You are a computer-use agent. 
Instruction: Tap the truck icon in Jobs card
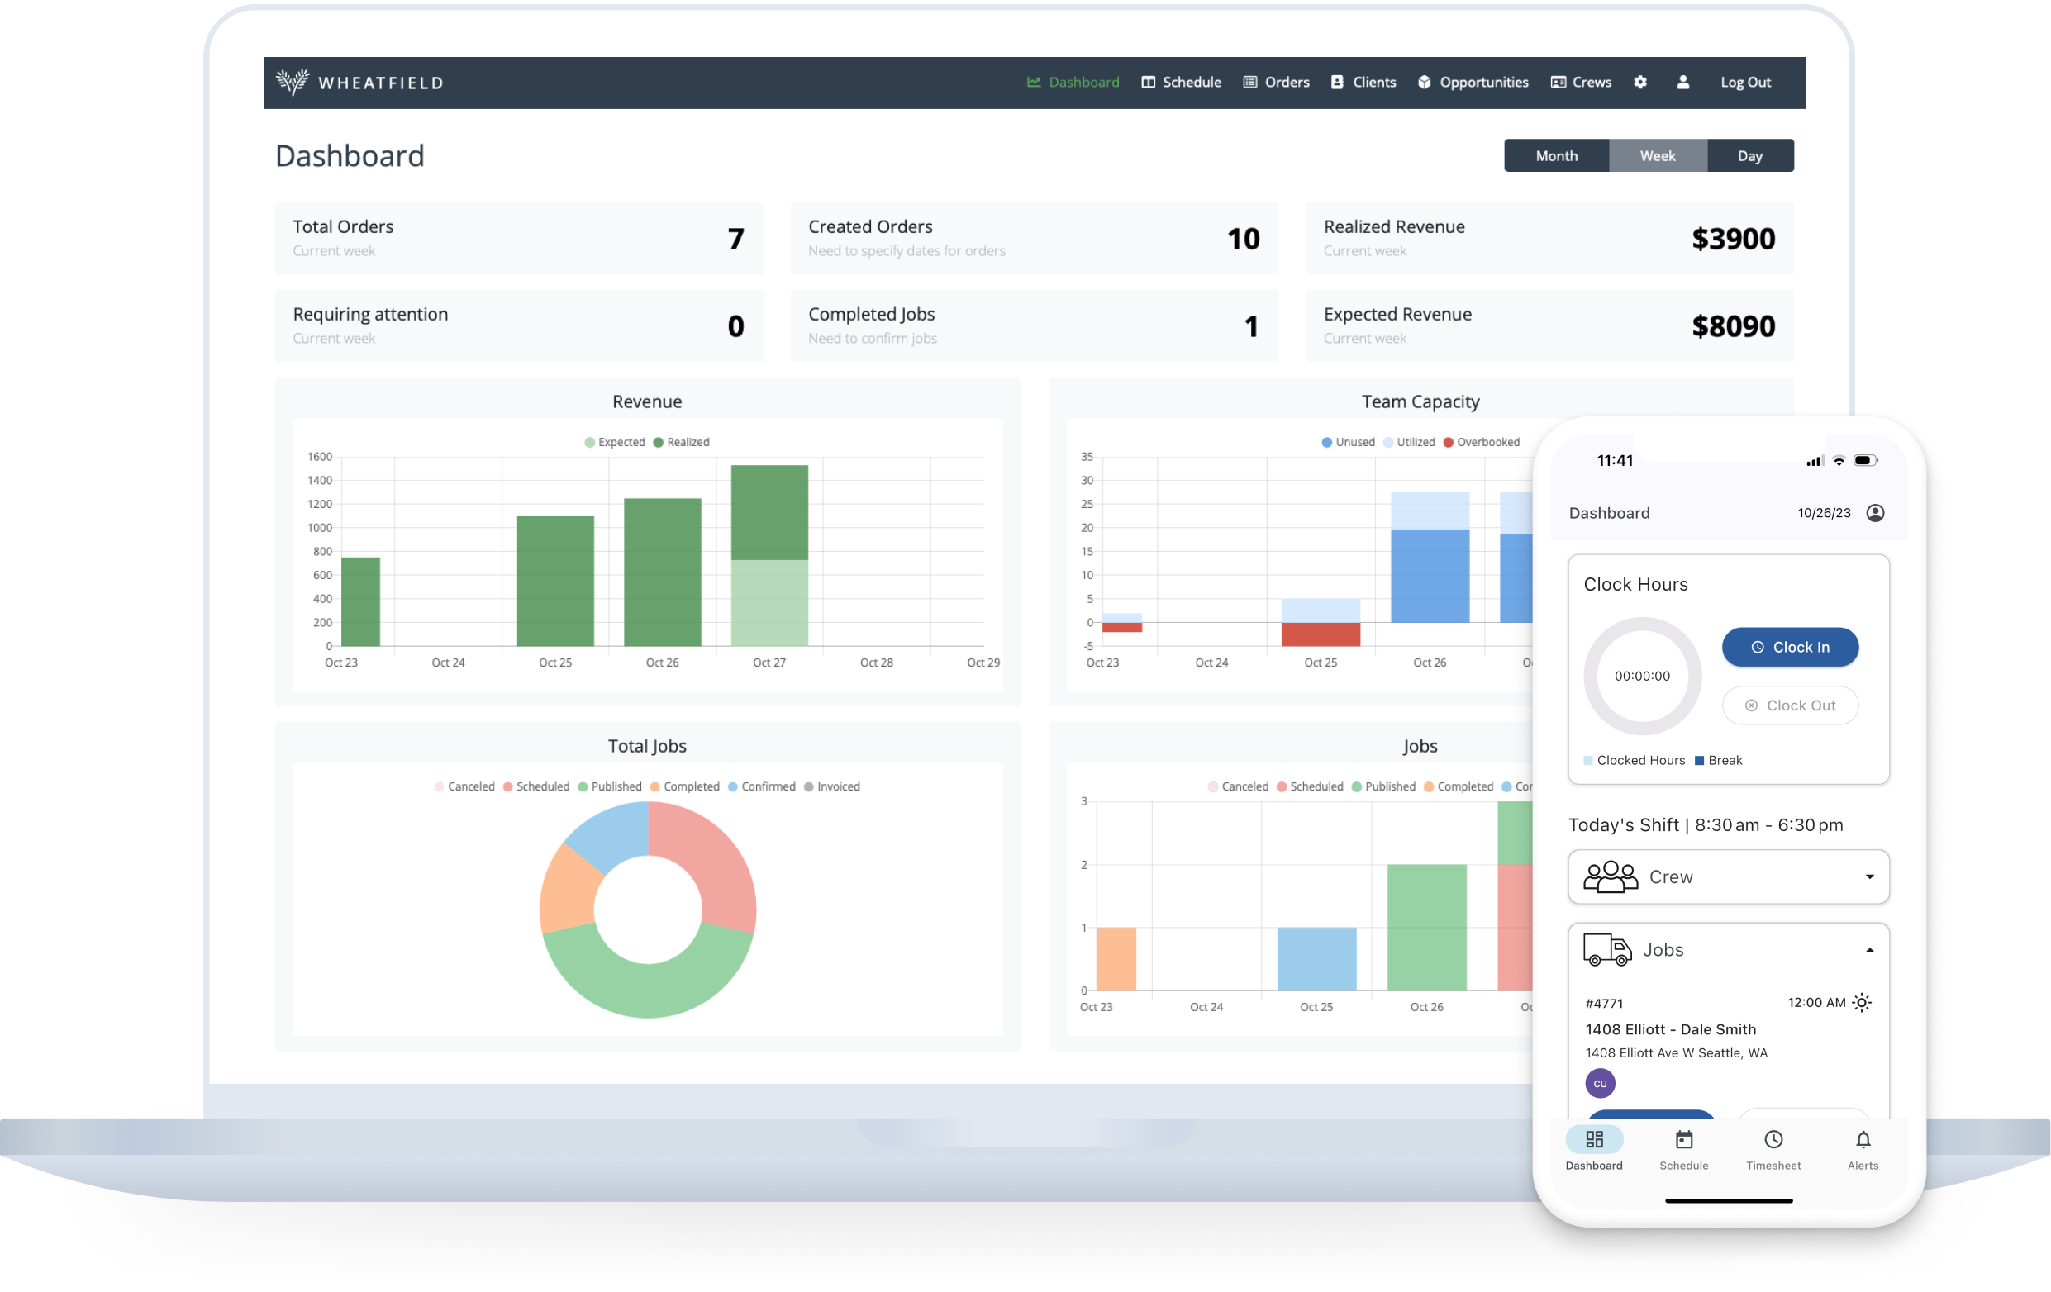pos(1606,950)
